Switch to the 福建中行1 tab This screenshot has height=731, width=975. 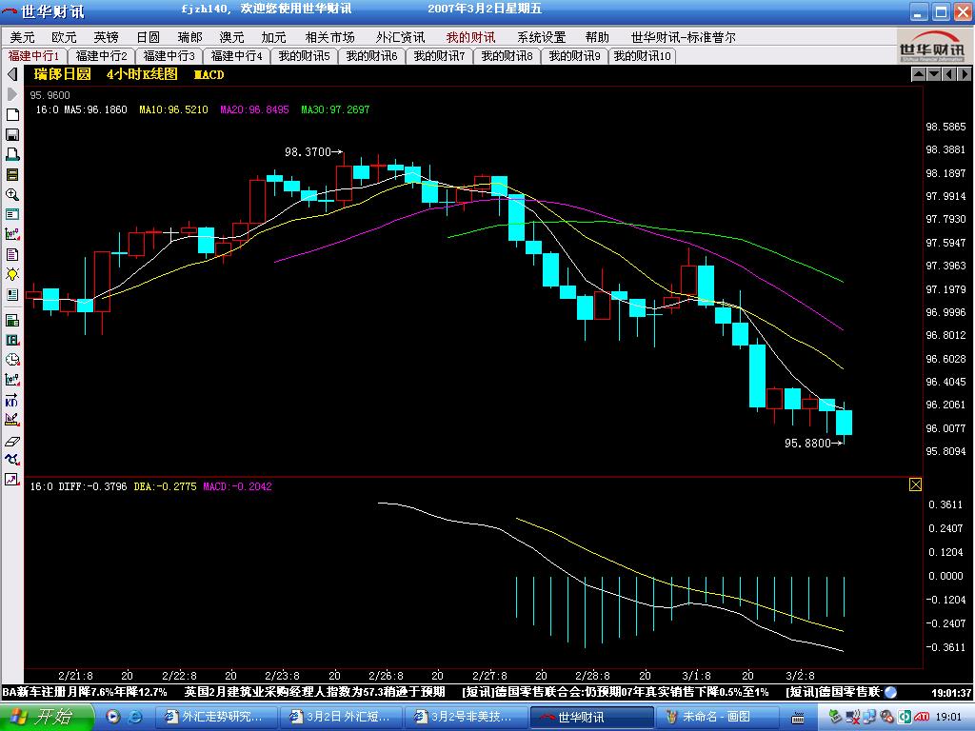(33, 56)
